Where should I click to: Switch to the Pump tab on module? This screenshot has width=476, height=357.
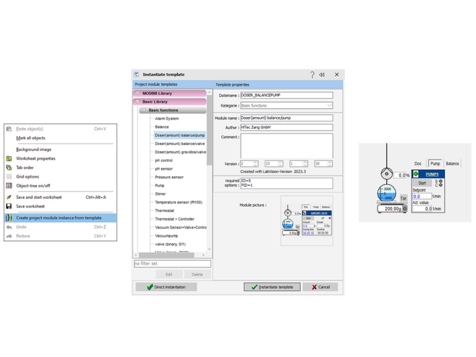435,164
